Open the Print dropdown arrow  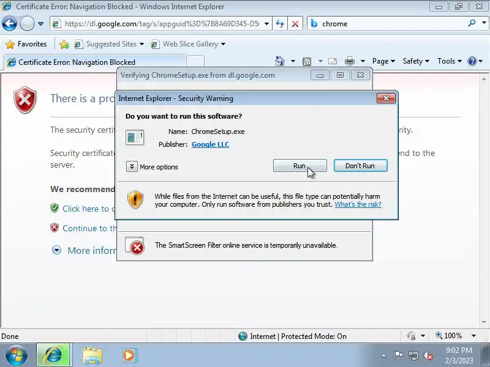click(363, 61)
